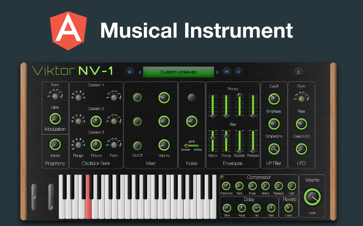Click the Angular logo
The height and width of the screenshot is (226, 363).
click(x=69, y=30)
